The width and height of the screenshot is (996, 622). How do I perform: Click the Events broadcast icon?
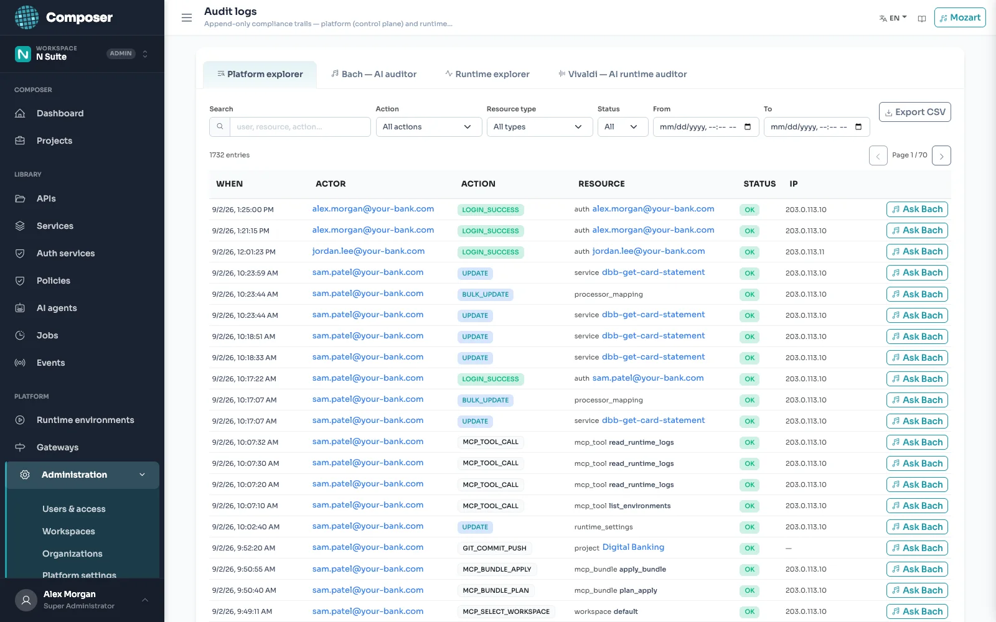(x=20, y=363)
